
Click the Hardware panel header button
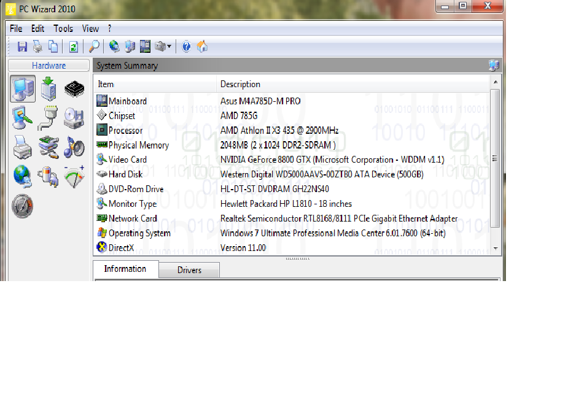(x=49, y=66)
